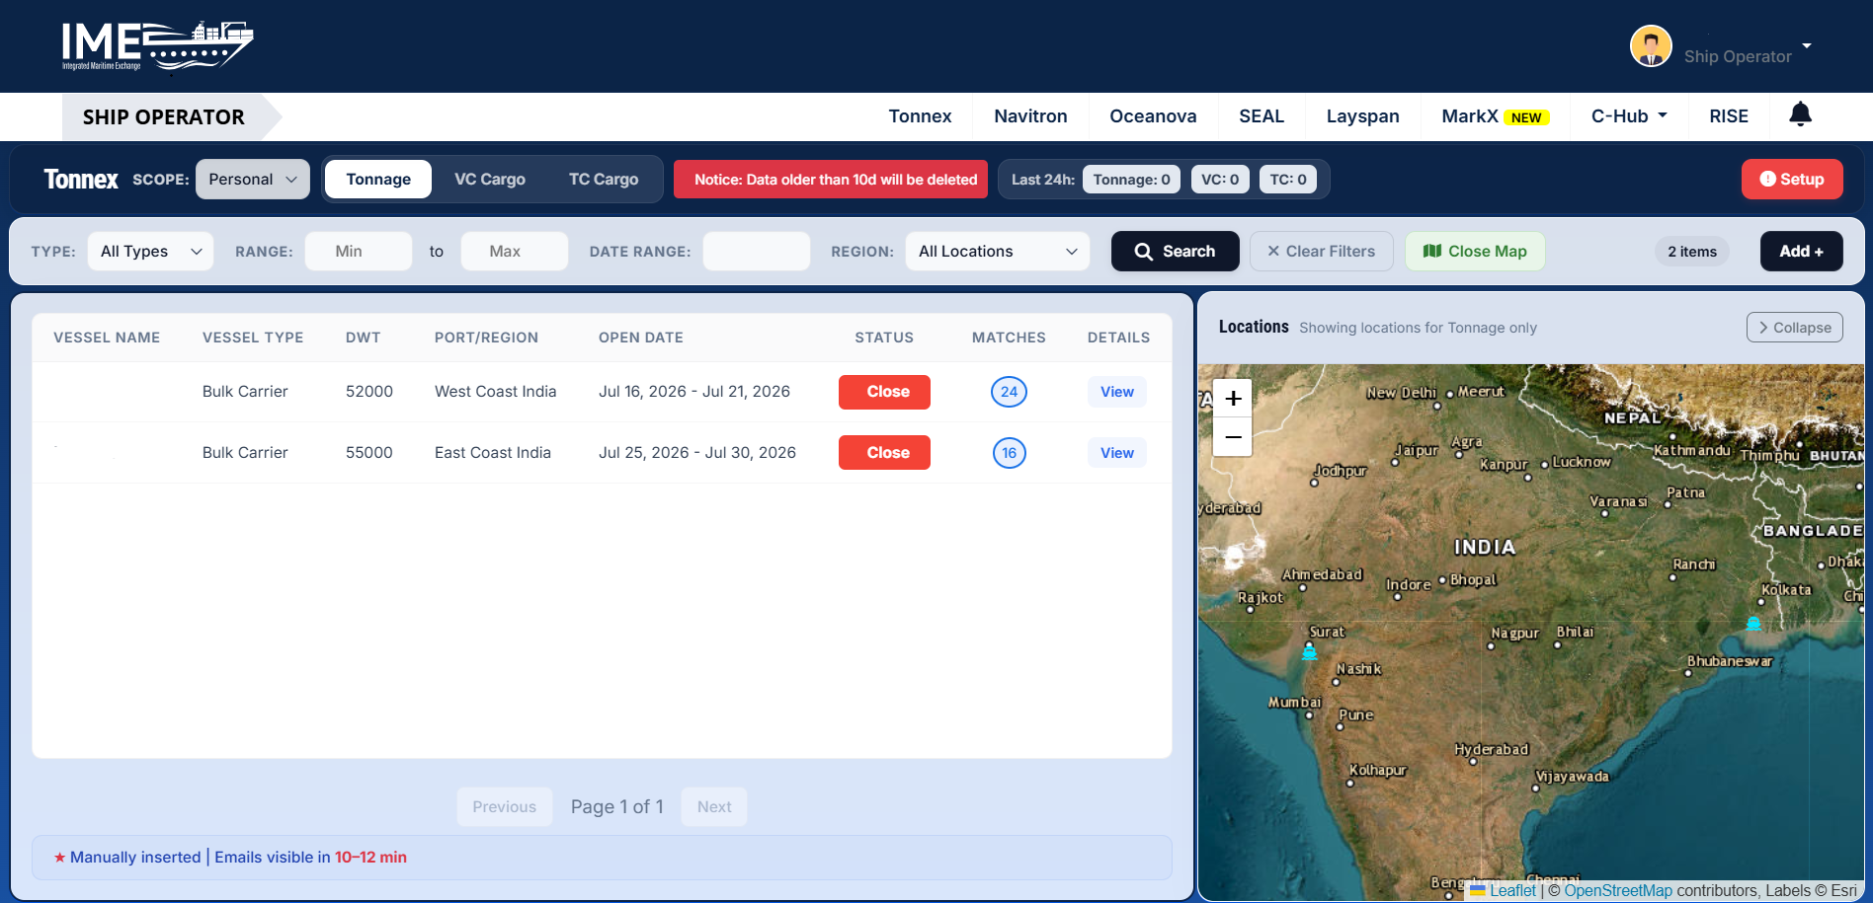This screenshot has width=1873, height=903.
Task: Focus the Min range field
Action: [x=359, y=252]
